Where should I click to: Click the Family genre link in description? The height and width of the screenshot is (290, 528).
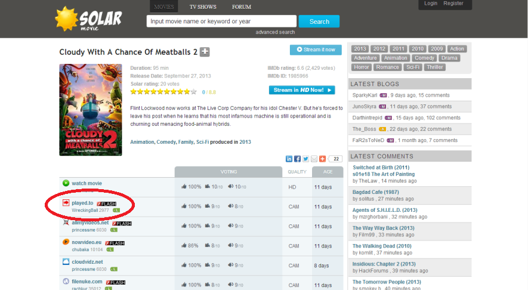pos(186,142)
